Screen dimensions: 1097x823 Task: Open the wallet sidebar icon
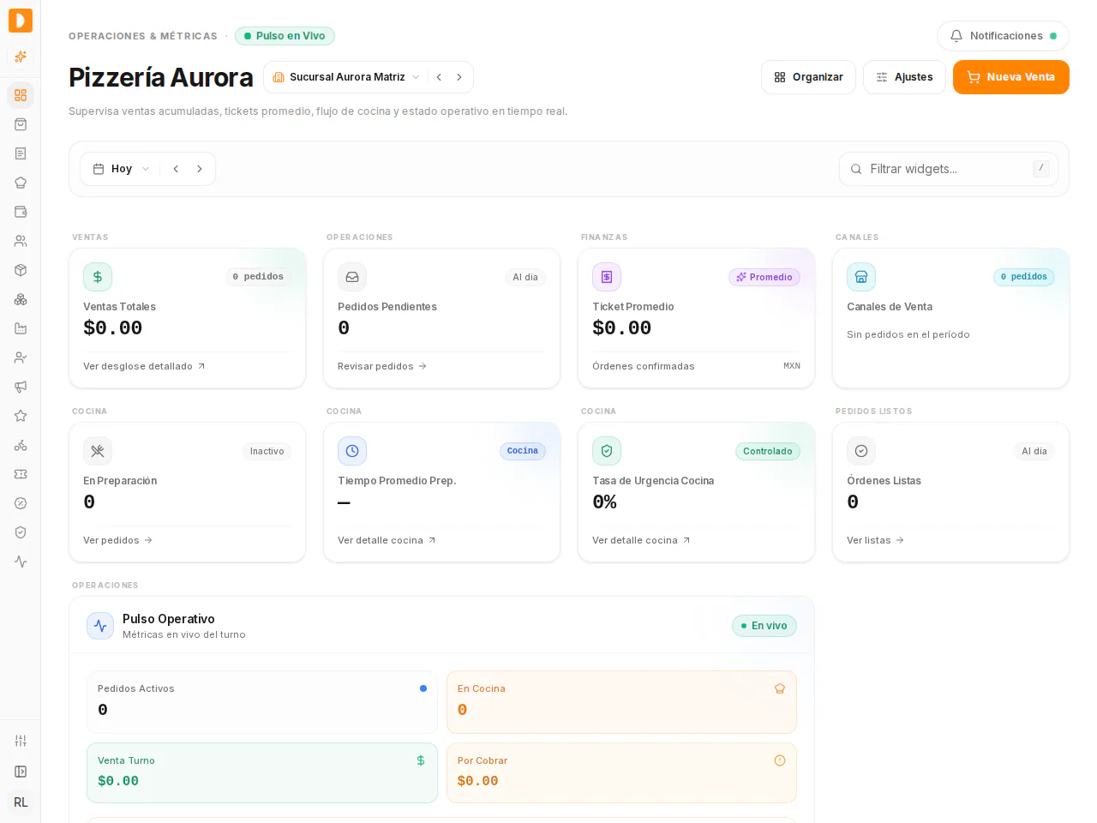pyautogui.click(x=21, y=212)
